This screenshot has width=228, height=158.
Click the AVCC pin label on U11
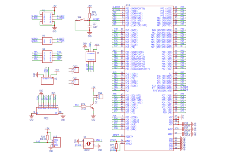click(x=170, y=129)
